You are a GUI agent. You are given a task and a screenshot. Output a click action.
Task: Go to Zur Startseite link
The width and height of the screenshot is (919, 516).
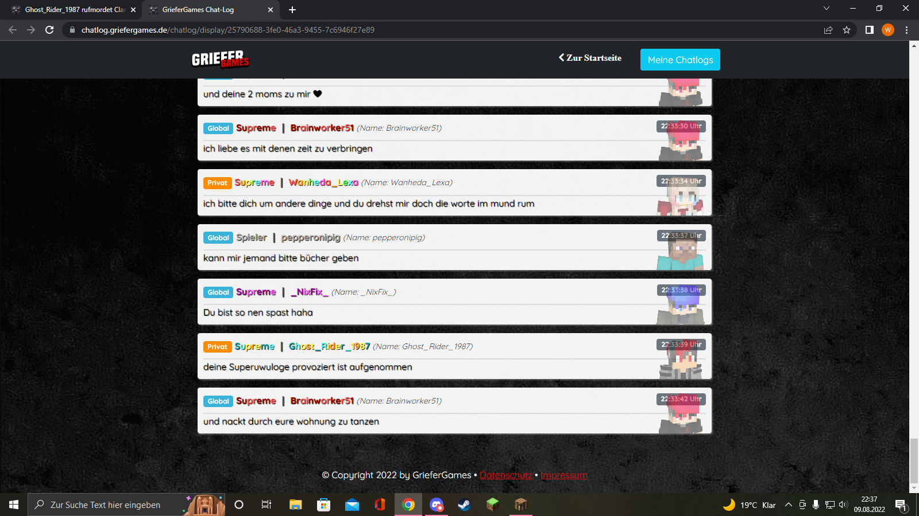pos(590,58)
